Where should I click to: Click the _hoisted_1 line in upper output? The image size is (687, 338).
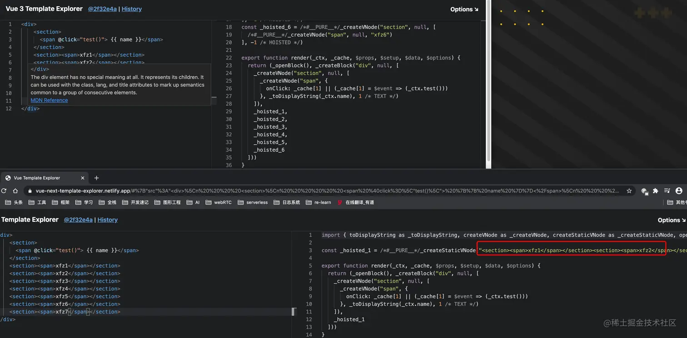(270, 111)
